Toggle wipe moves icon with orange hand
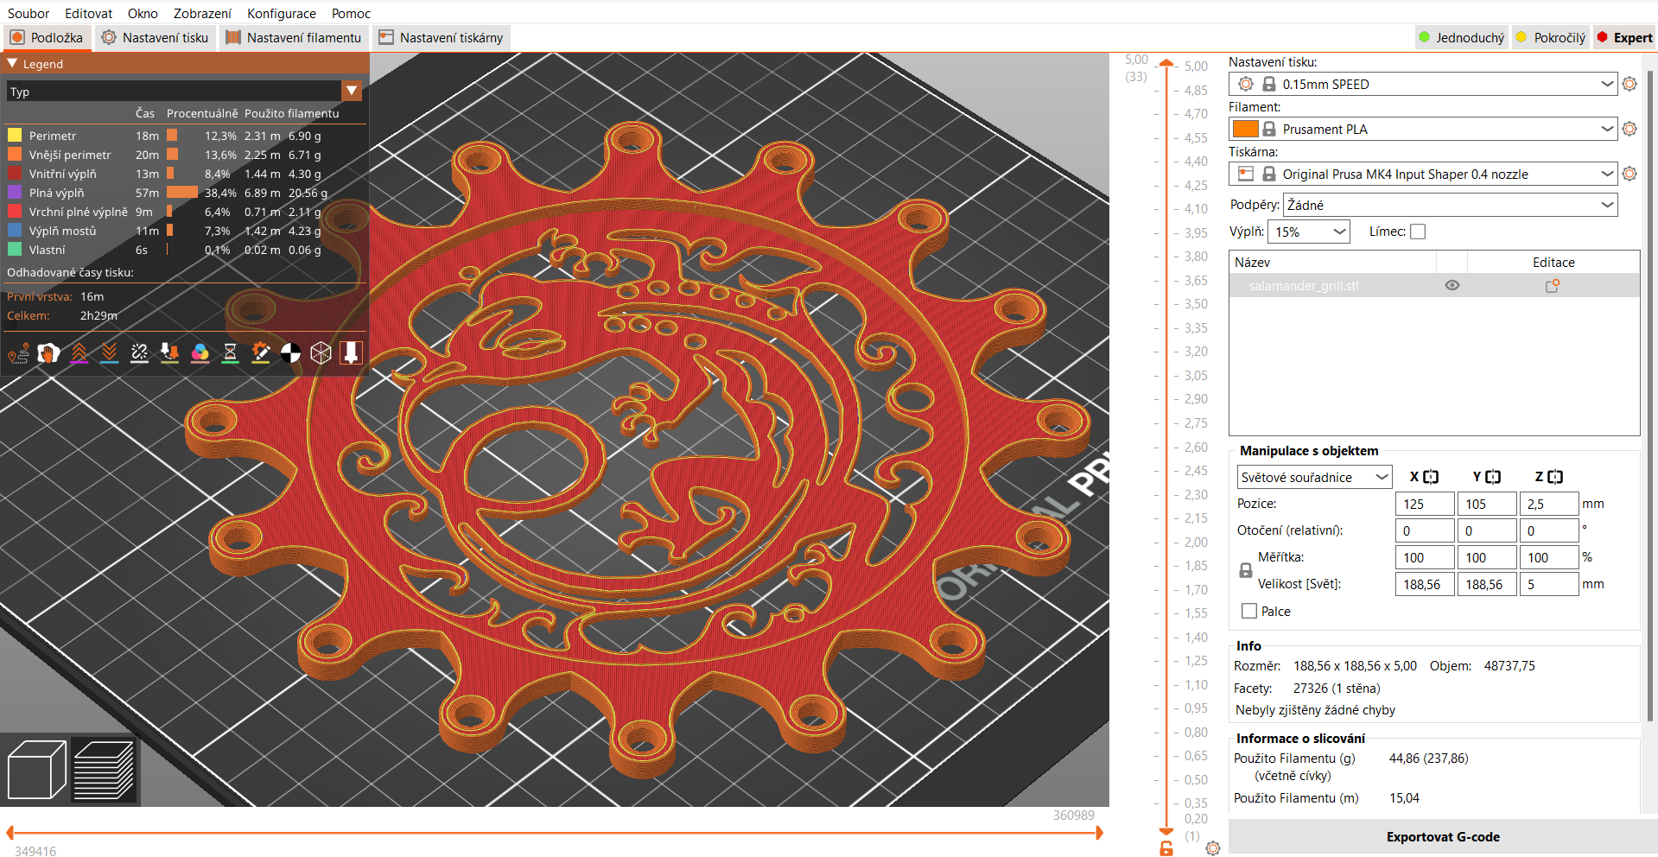This screenshot has width=1658, height=857. [48, 352]
